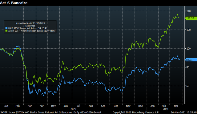Click 'Normalized As Of 01/02/2020' legend text
197x114 pixels.
pyautogui.click(x=30, y=23)
